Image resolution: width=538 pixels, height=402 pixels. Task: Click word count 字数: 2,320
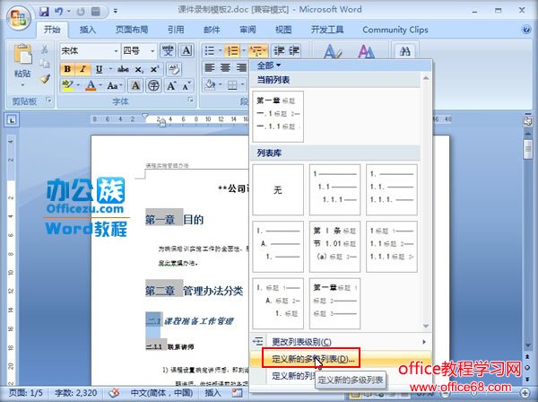76,393
